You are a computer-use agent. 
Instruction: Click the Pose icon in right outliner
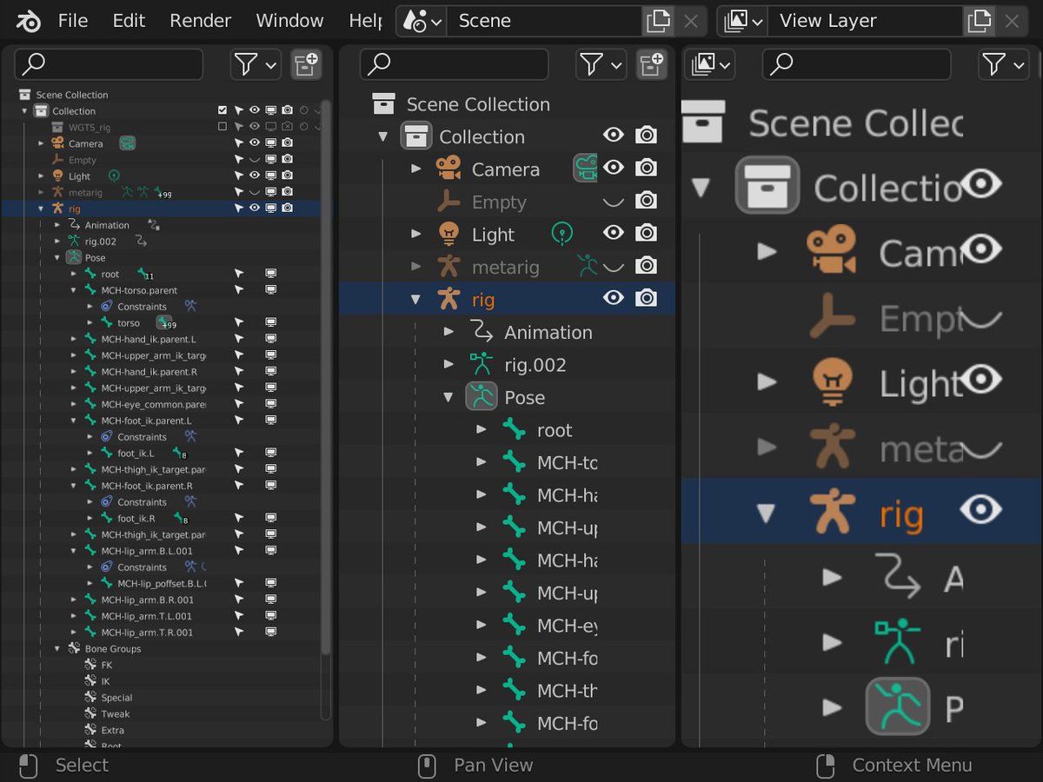click(x=898, y=706)
